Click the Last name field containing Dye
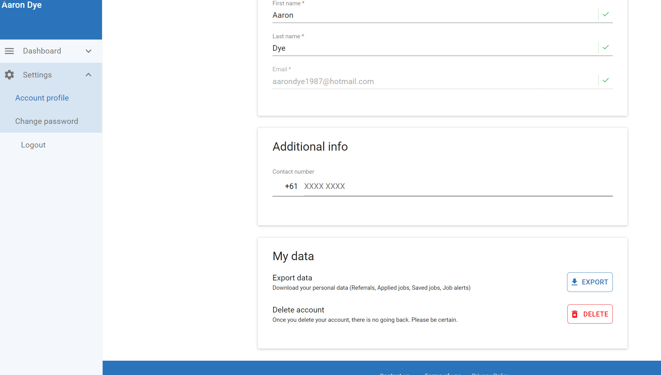This screenshot has height=375, width=661. point(435,48)
